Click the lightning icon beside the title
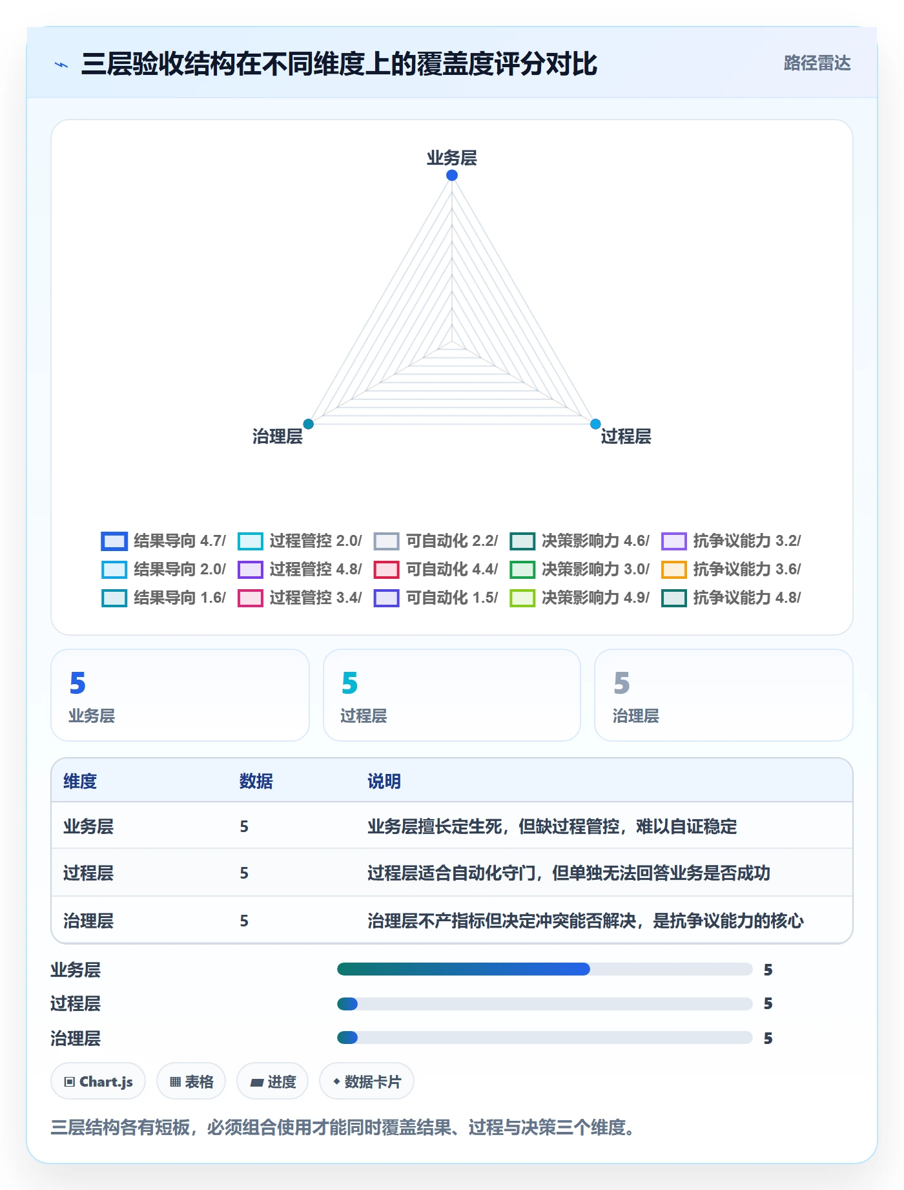Image resolution: width=904 pixels, height=1190 pixels. pos(61,65)
